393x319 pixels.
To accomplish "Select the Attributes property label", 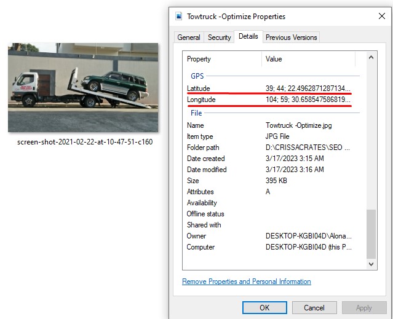I will (x=200, y=192).
